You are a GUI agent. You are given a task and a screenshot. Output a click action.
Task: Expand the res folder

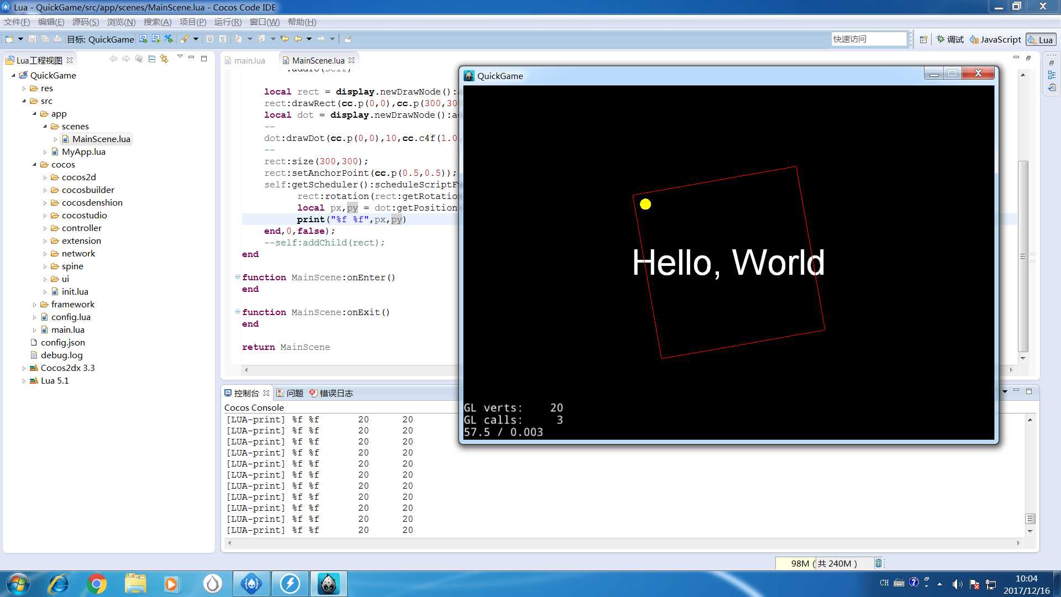point(24,88)
